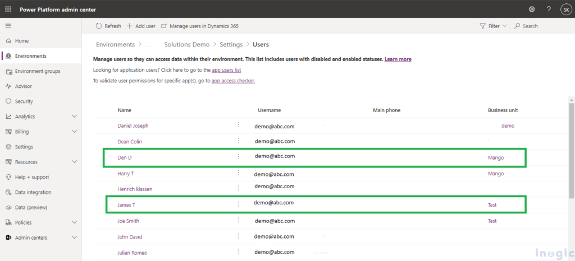Viewport: 575px width, 261px height.
Task: Click in the Search box
Action: click(x=530, y=26)
